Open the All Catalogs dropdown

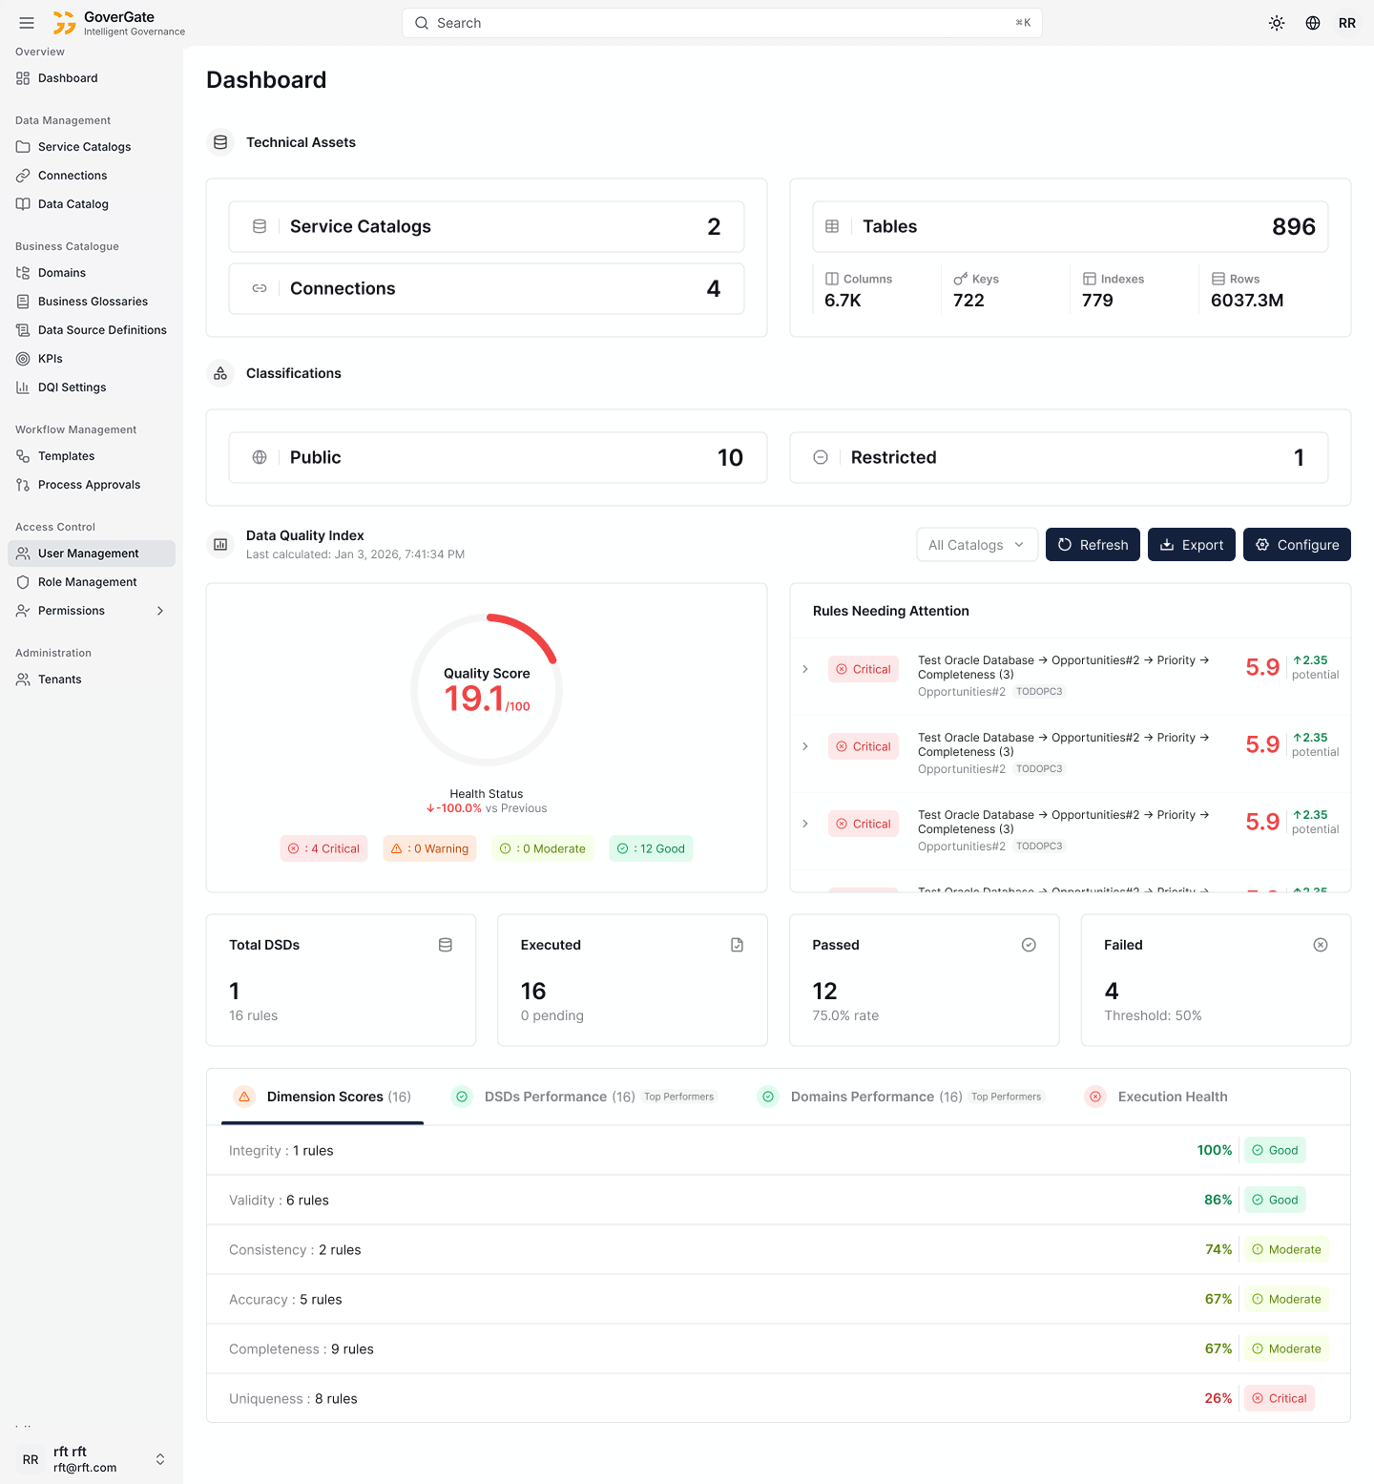(x=976, y=545)
